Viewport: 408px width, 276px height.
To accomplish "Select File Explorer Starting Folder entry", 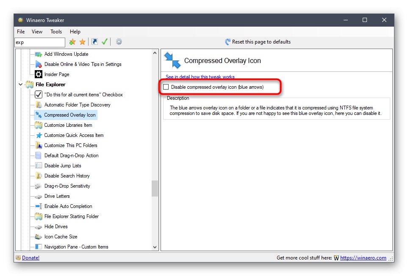I will click(72, 216).
